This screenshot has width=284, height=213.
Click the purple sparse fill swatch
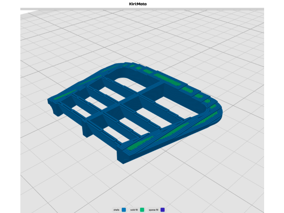162,210
